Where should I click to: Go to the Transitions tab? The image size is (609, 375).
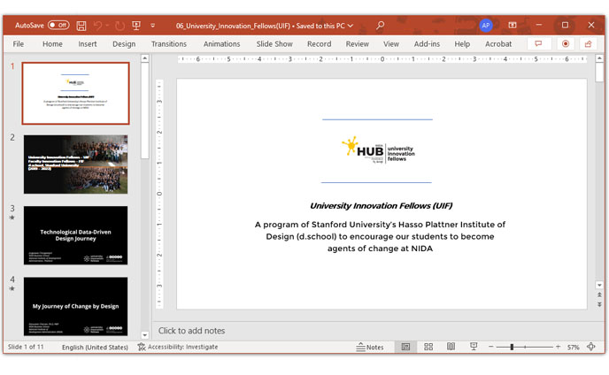[x=169, y=44]
